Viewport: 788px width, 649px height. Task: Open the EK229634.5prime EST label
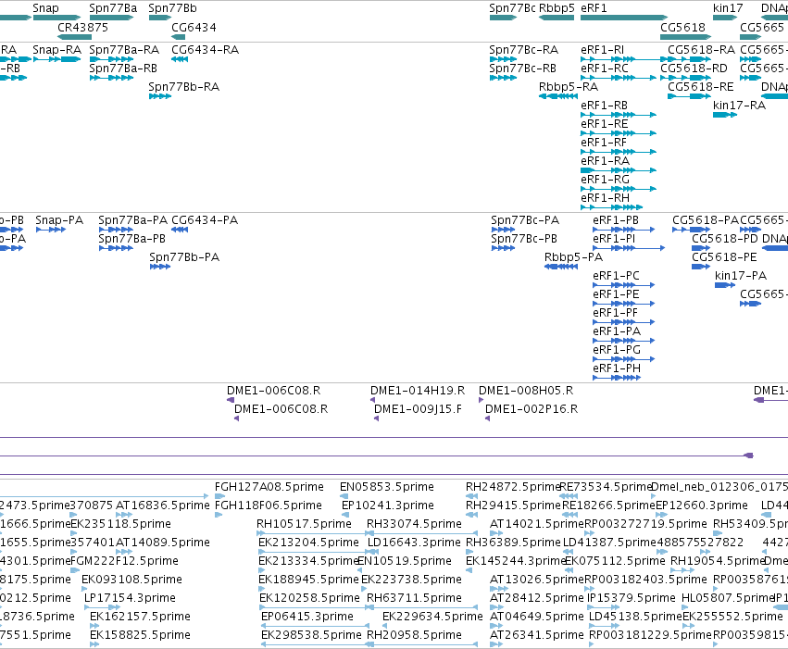coord(432,617)
